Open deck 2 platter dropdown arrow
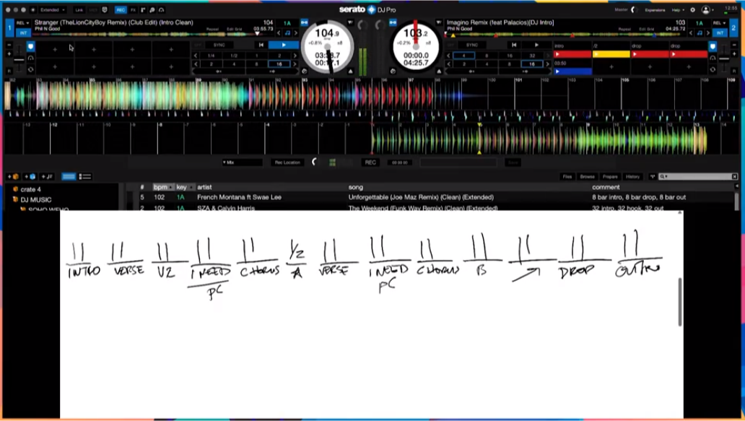This screenshot has height=421, width=745. [438, 22]
